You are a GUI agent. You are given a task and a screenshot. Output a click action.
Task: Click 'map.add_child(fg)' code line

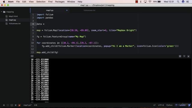[47, 52]
